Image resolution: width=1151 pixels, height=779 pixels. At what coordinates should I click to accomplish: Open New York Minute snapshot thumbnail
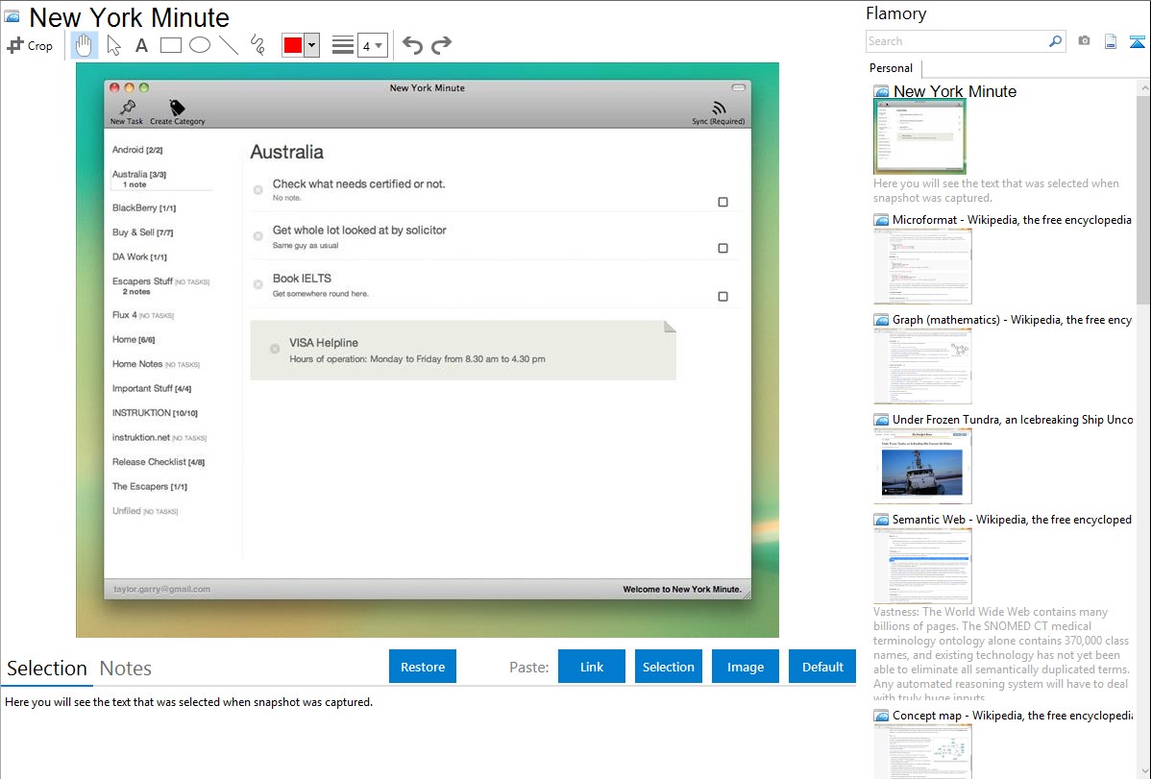[x=919, y=136]
